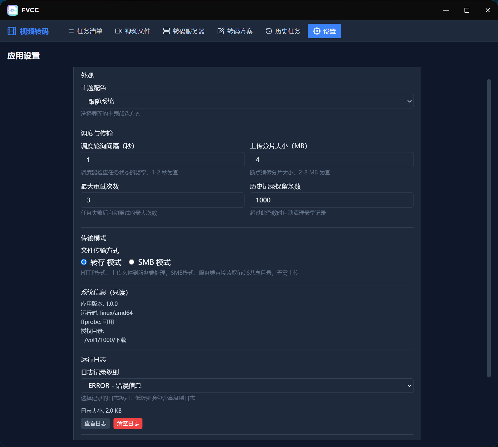The image size is (498, 447).
Task: Click the 日志大小: 2.0 KB text
Action: pyautogui.click(x=101, y=411)
